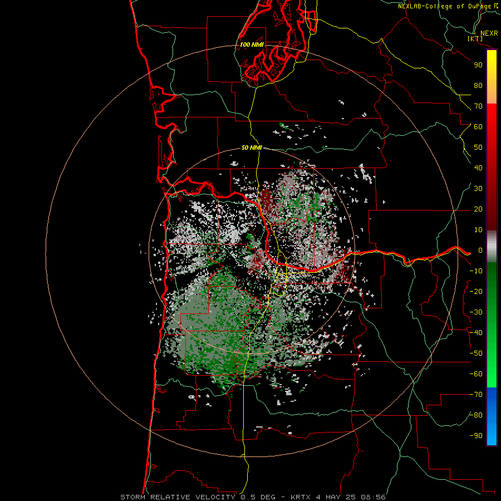501x501 pixels.
Task: Click the 30 value on velocity scale
Action: [x=478, y=189]
